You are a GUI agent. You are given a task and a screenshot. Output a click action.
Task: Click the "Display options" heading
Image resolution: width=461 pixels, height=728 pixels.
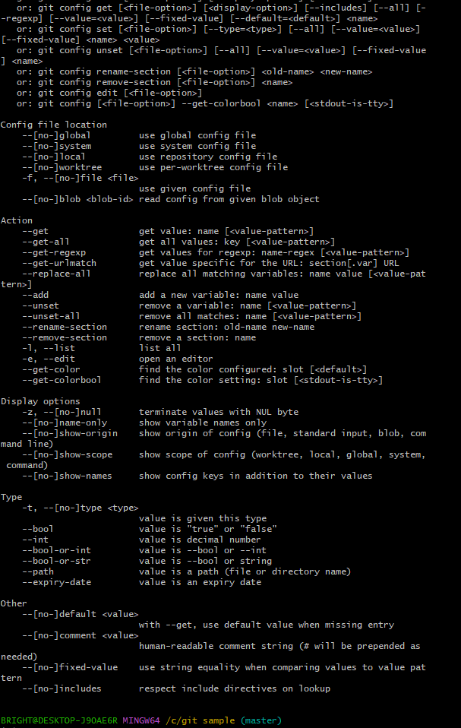[x=40, y=401]
